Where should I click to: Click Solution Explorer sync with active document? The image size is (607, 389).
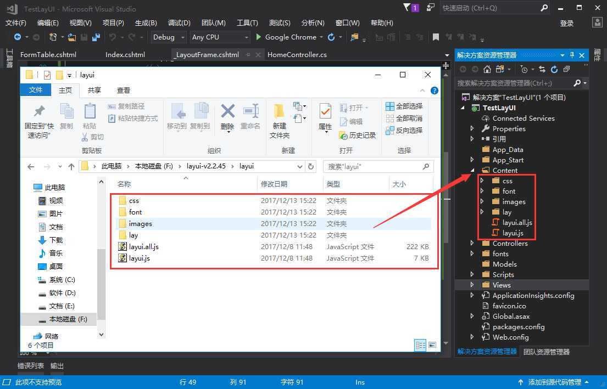(x=542, y=69)
